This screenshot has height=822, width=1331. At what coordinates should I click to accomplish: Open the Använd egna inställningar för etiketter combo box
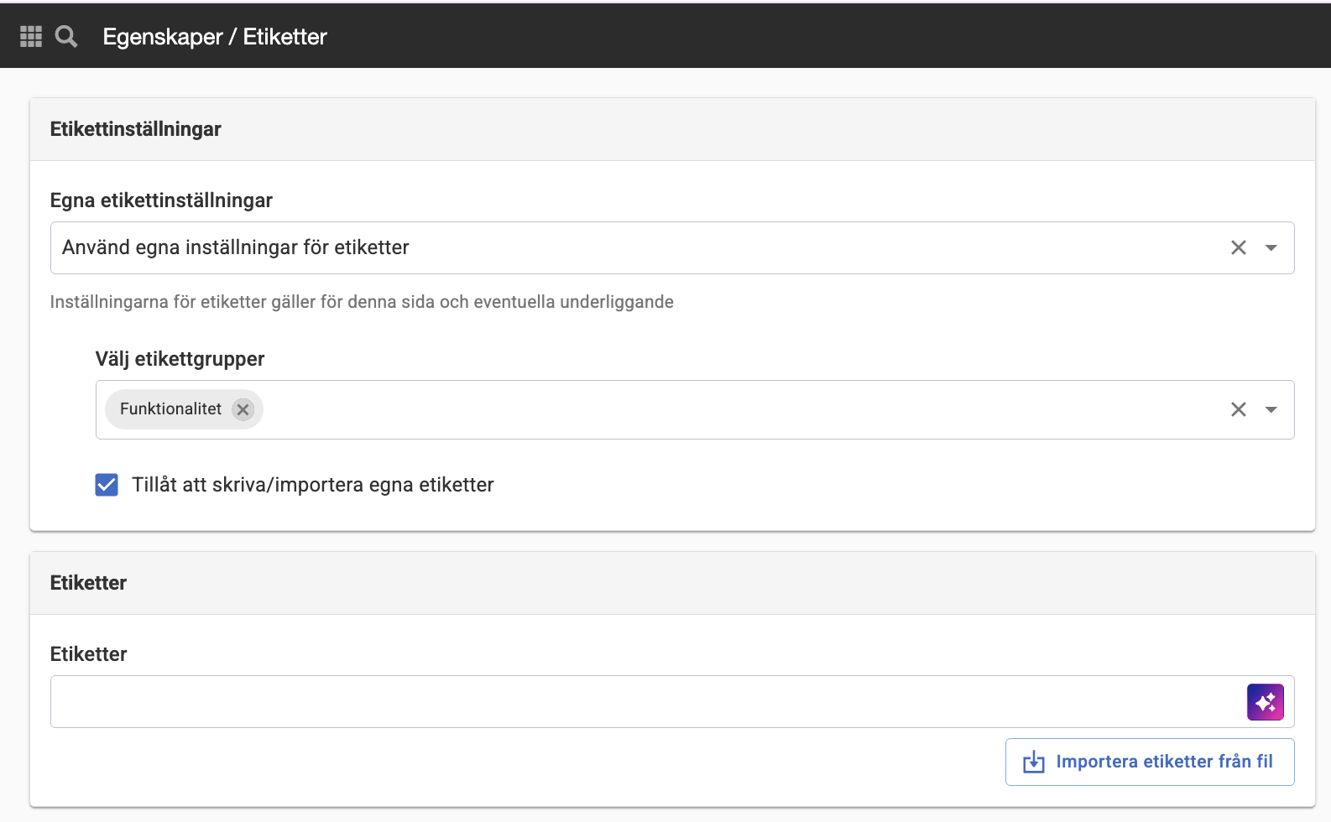coord(672,247)
